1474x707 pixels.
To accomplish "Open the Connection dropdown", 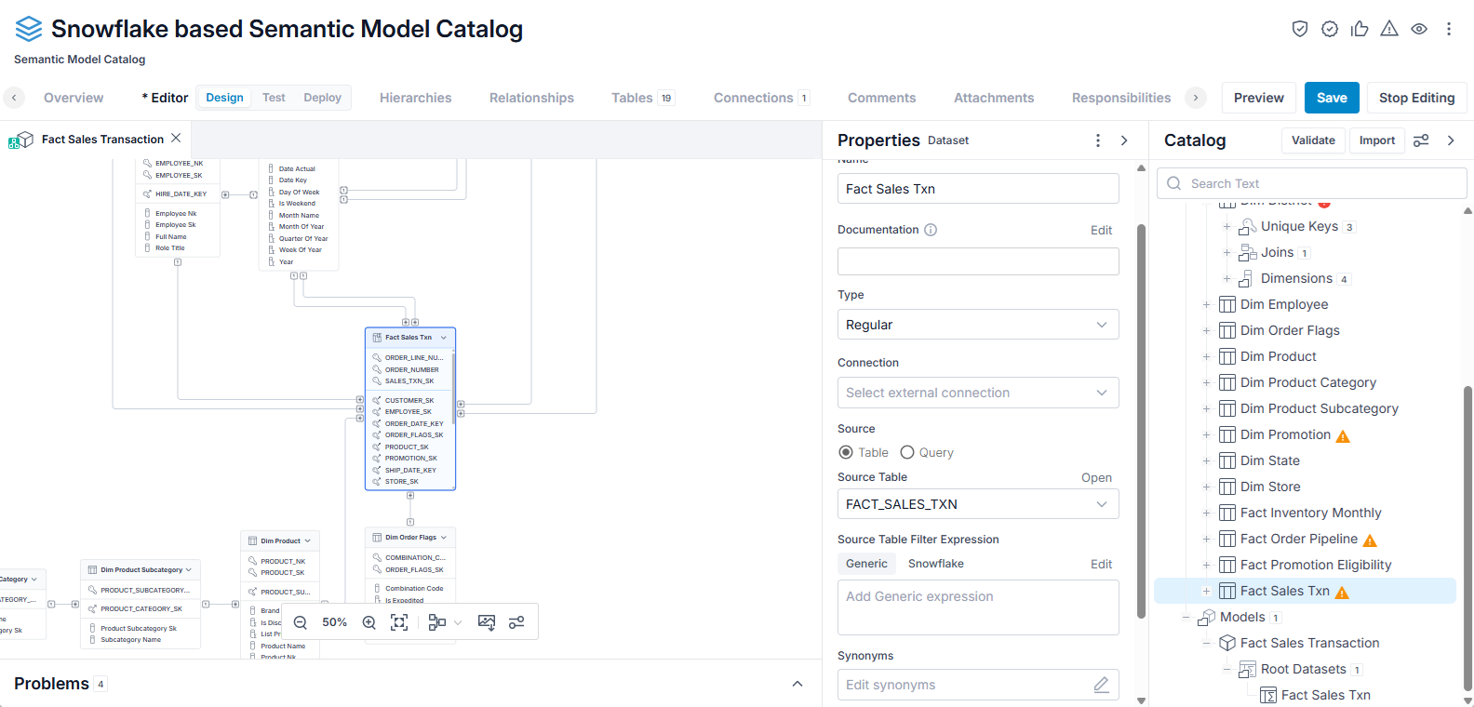I will point(978,393).
